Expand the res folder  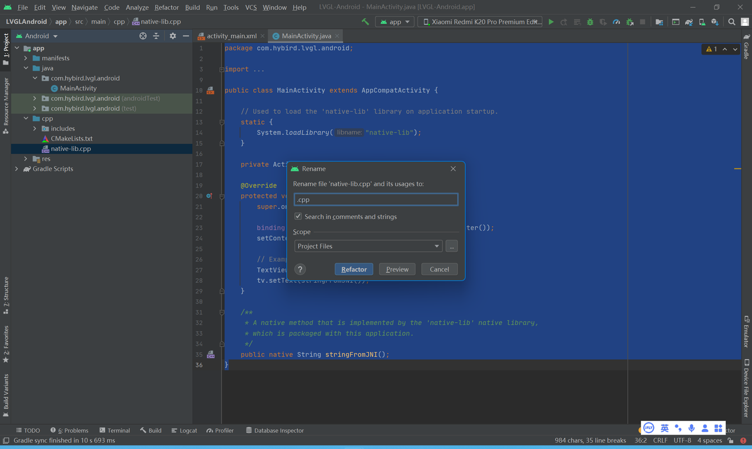coord(25,158)
